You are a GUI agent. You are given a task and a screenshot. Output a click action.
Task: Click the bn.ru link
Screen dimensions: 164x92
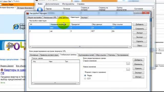tap(3, 83)
